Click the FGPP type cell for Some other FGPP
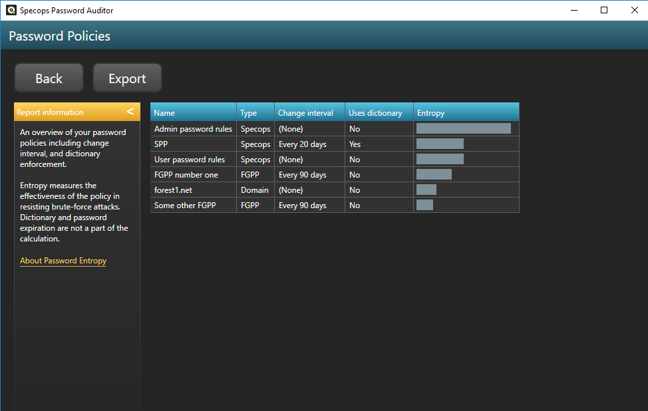The height and width of the screenshot is (411, 648). click(x=255, y=205)
